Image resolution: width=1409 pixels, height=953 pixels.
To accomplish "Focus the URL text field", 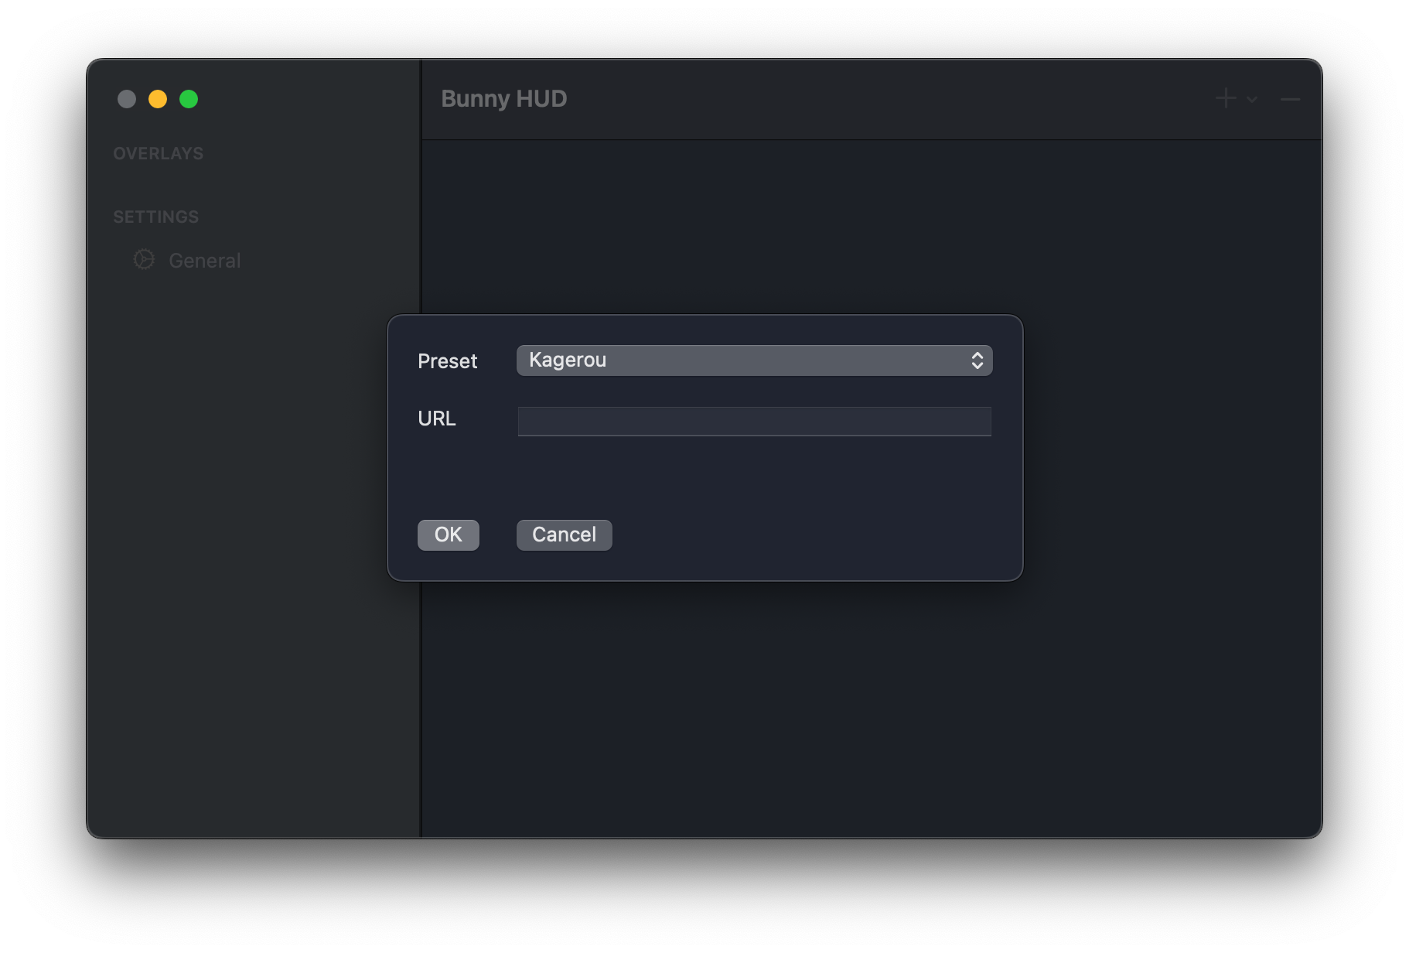I will (754, 422).
